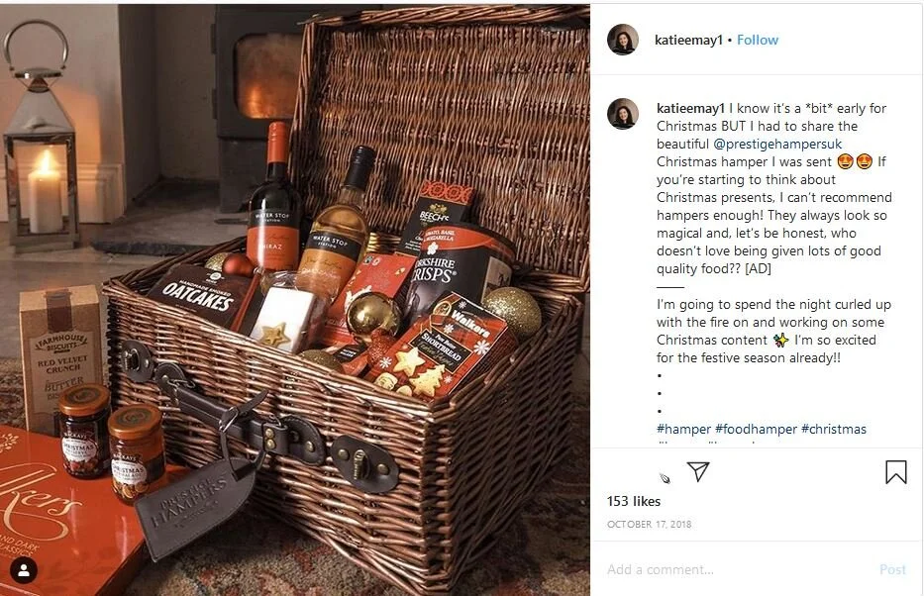The image size is (924, 596).
Task: Open the October 17, 2018 timestamp
Action: point(649,524)
